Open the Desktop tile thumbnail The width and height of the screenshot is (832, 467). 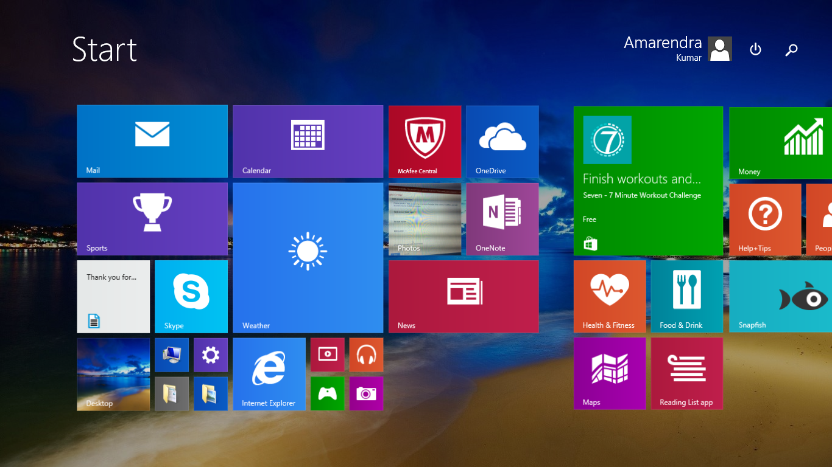(113, 374)
